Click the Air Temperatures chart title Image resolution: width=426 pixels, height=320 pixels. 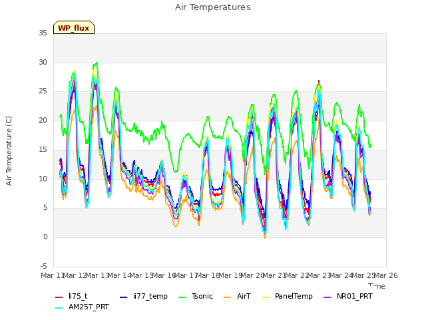click(x=213, y=7)
